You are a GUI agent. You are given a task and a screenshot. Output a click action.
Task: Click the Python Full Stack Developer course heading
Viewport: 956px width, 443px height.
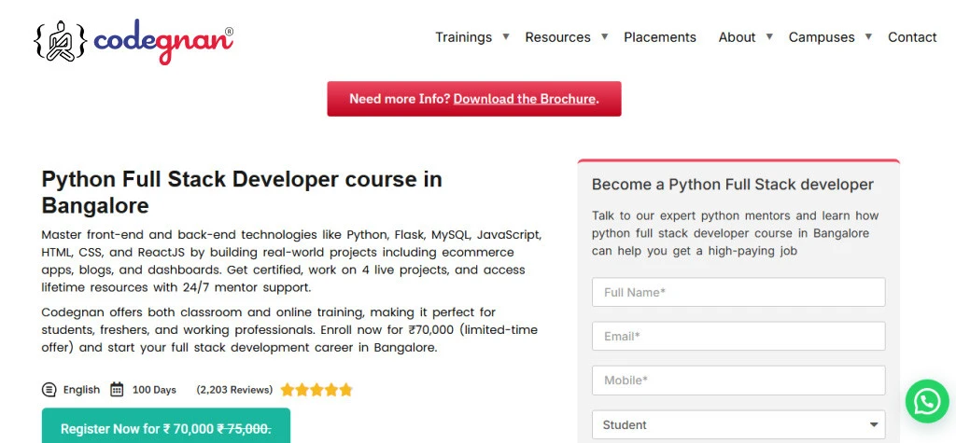[x=242, y=192]
